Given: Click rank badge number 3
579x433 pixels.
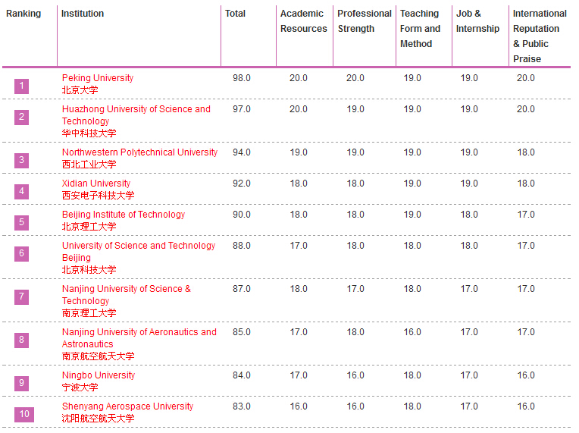Looking at the screenshot, I should pos(21,160).
